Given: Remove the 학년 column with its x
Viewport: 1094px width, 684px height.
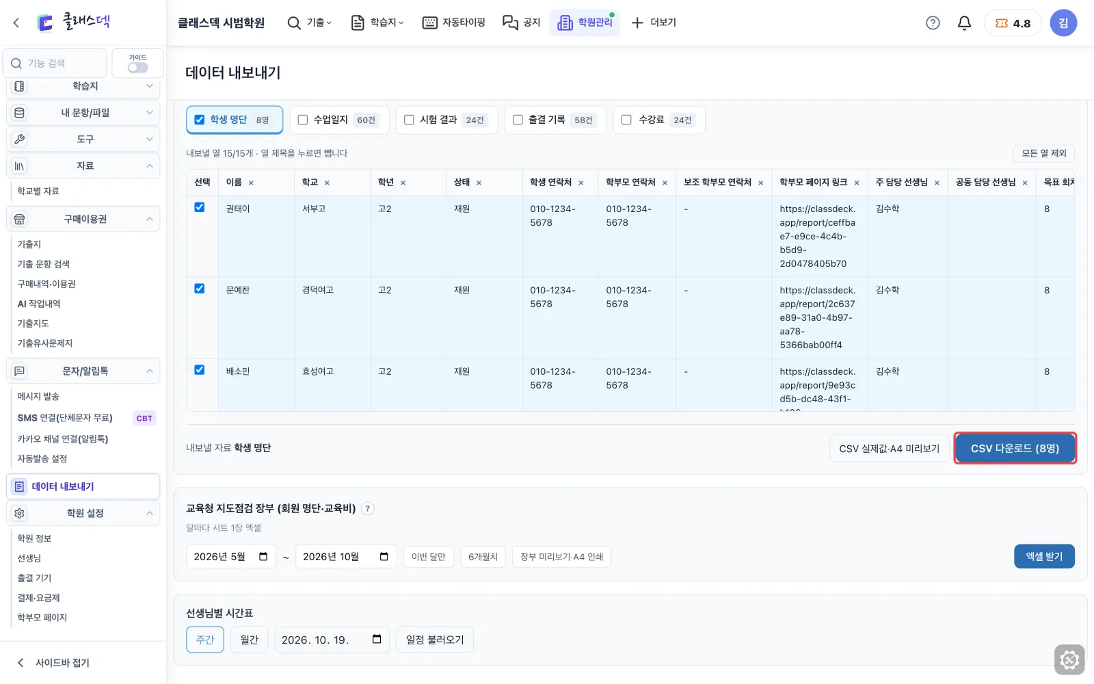Looking at the screenshot, I should click(403, 183).
